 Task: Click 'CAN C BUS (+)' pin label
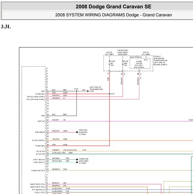tap(39, 160)
